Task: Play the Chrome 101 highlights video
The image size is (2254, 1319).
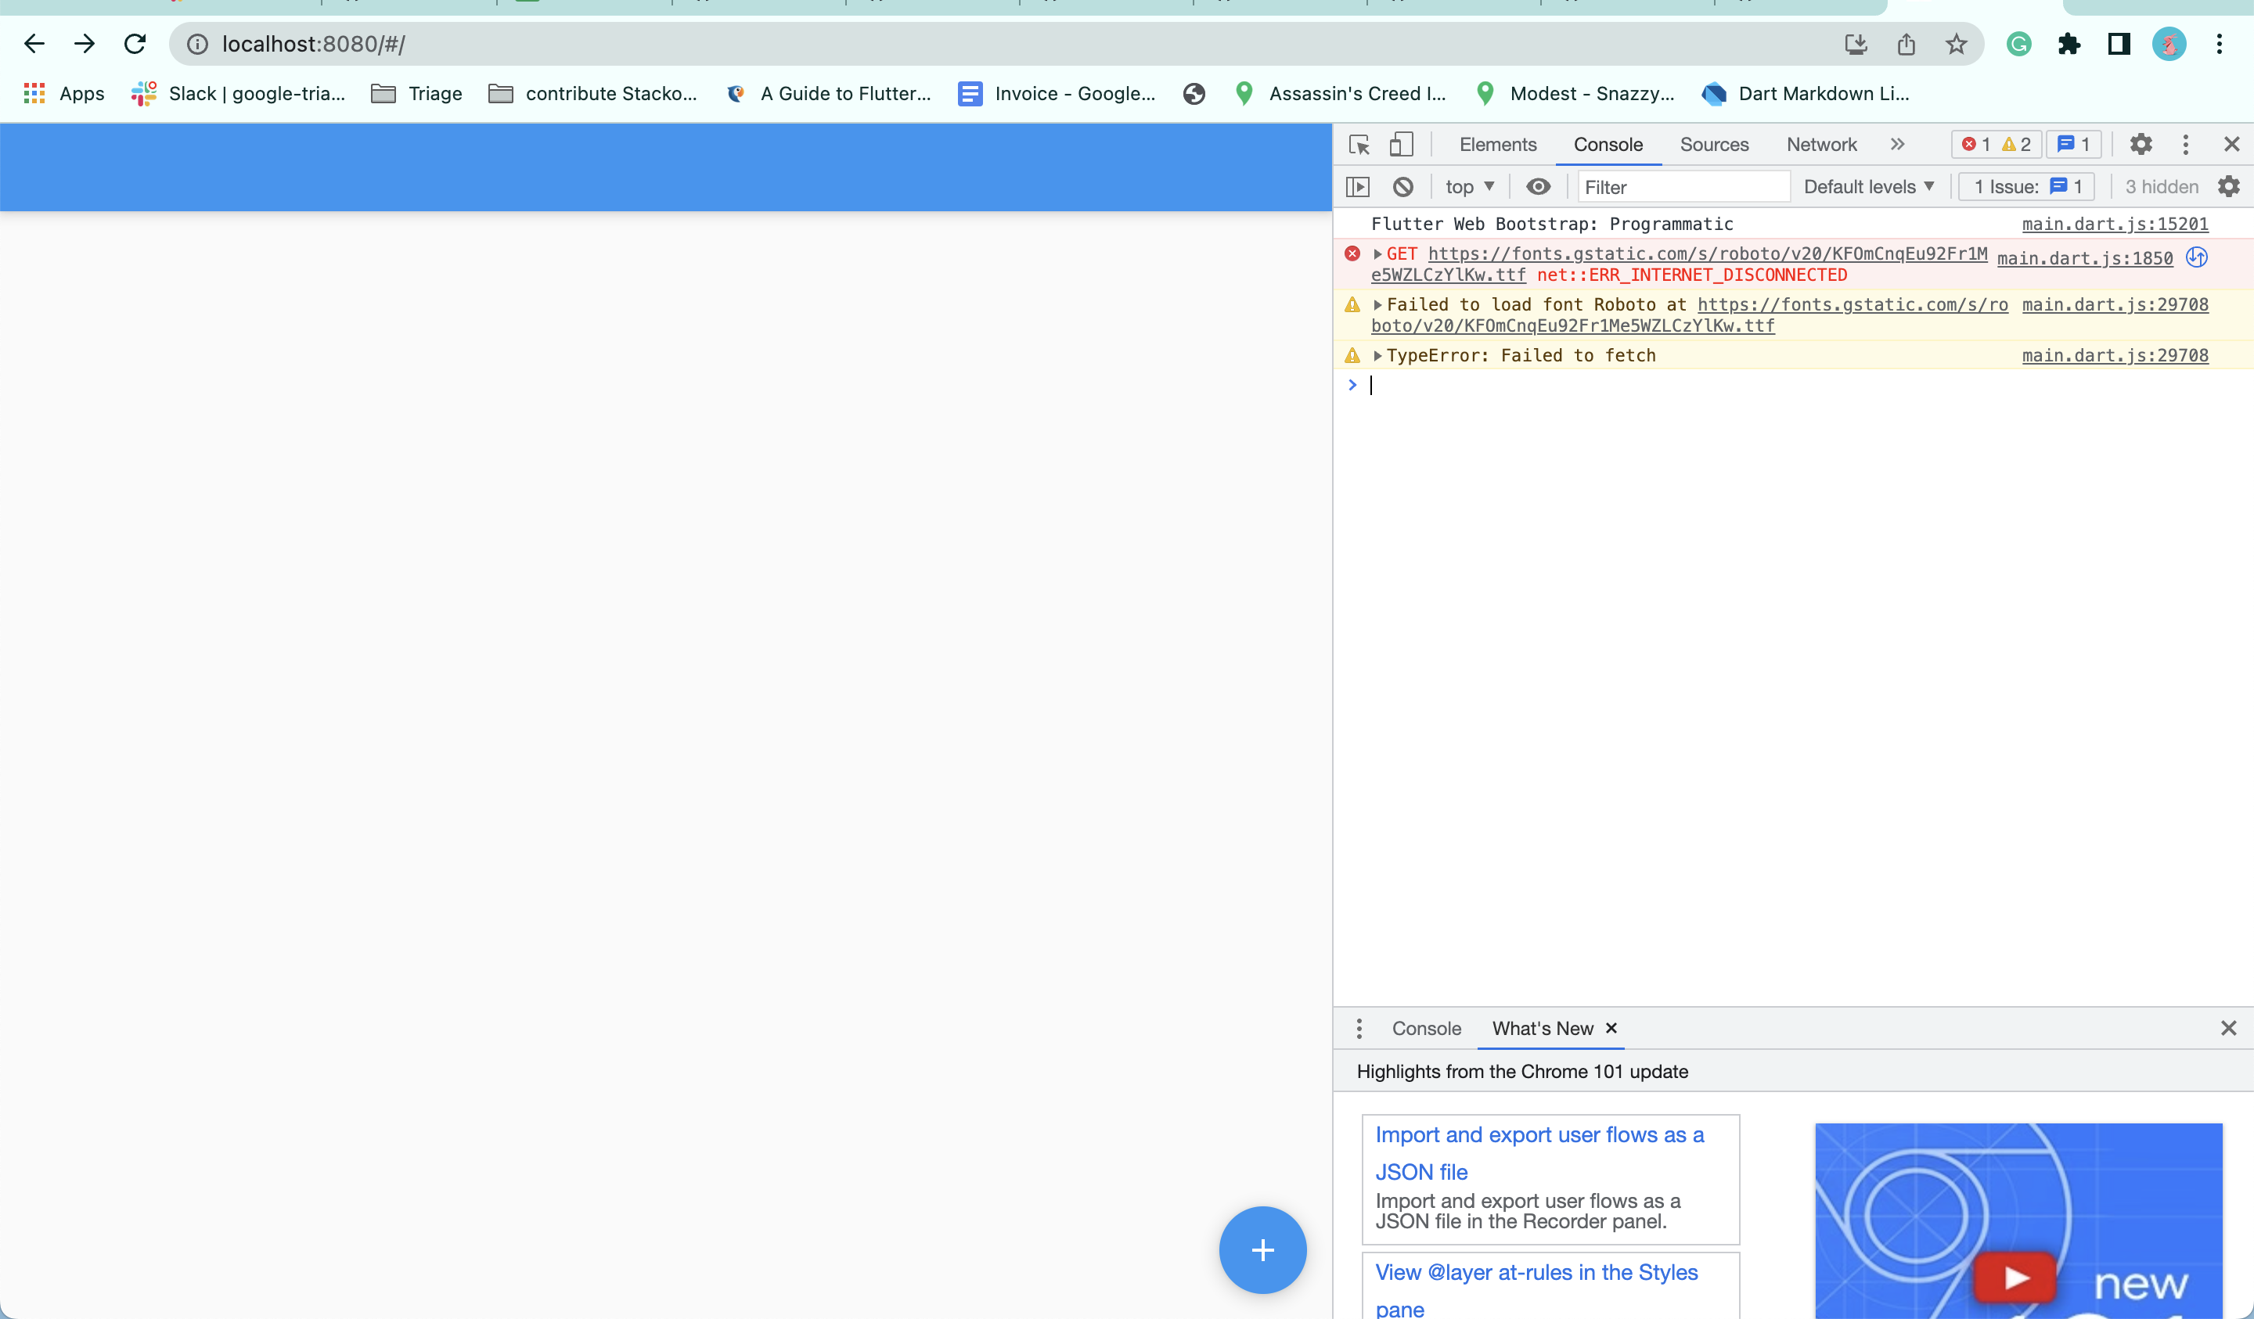Action: (x=2017, y=1277)
